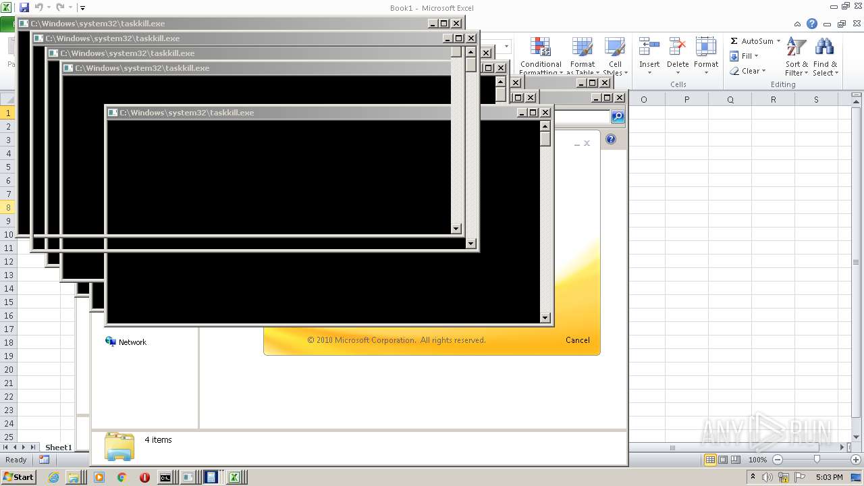
Task: Open Windows Media Player from taskbar
Action: [99, 477]
